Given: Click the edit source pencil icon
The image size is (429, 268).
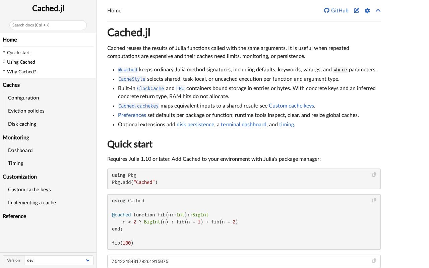Looking at the screenshot, I should pos(357,10).
